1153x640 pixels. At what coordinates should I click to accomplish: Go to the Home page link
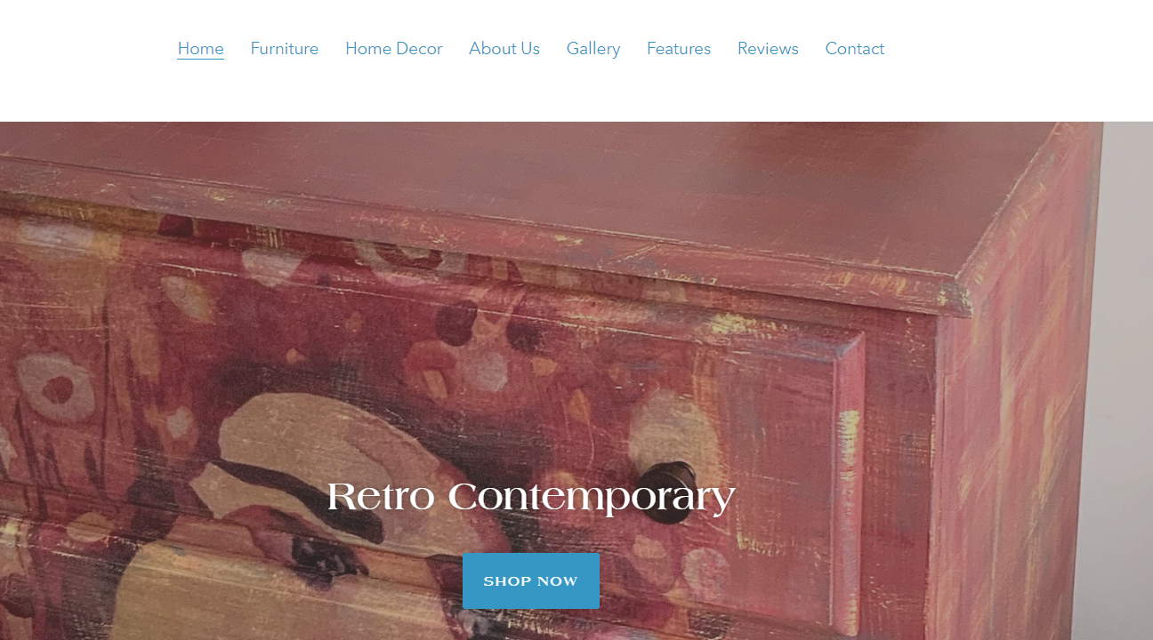200,49
